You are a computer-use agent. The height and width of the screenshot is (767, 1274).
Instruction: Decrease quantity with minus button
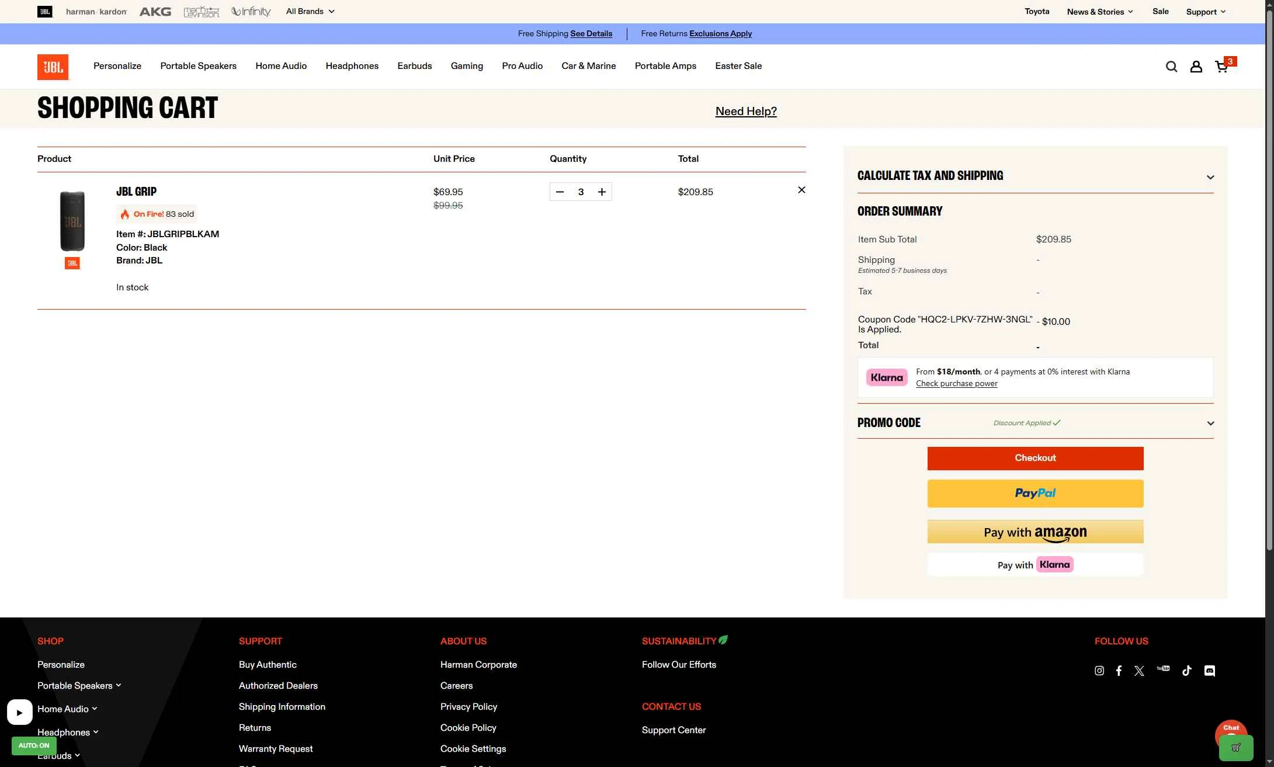tap(560, 192)
